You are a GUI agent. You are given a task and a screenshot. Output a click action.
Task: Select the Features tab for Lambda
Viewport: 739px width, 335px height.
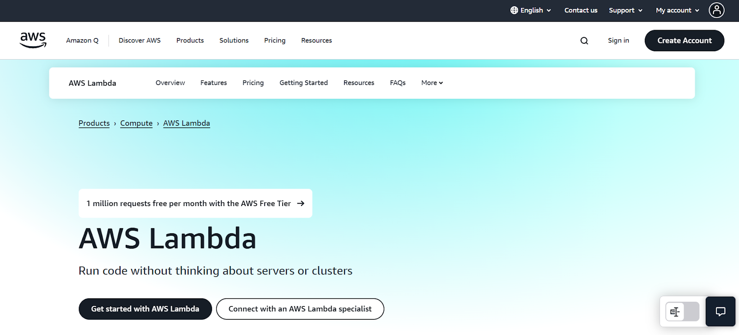(213, 83)
